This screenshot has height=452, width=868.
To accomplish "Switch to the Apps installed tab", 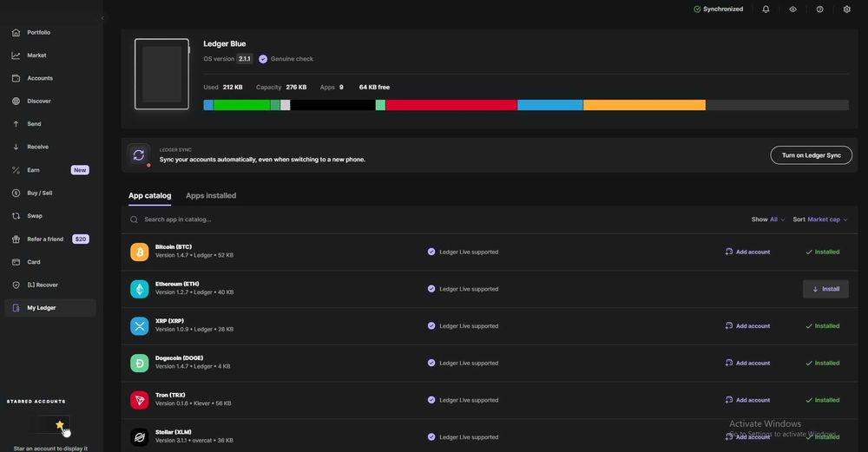I will pos(211,196).
